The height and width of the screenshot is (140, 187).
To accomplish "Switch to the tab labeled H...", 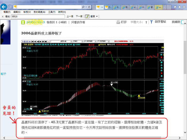I will (x=142, y=7).
